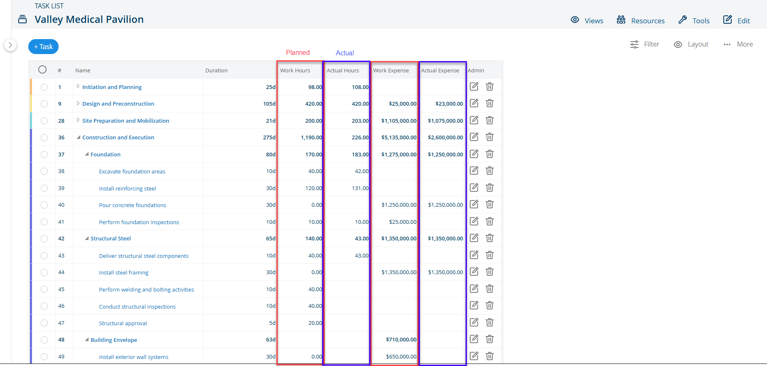Edit the Site Preparation and Mobilization row
This screenshot has width=767, height=366.
[x=474, y=120]
